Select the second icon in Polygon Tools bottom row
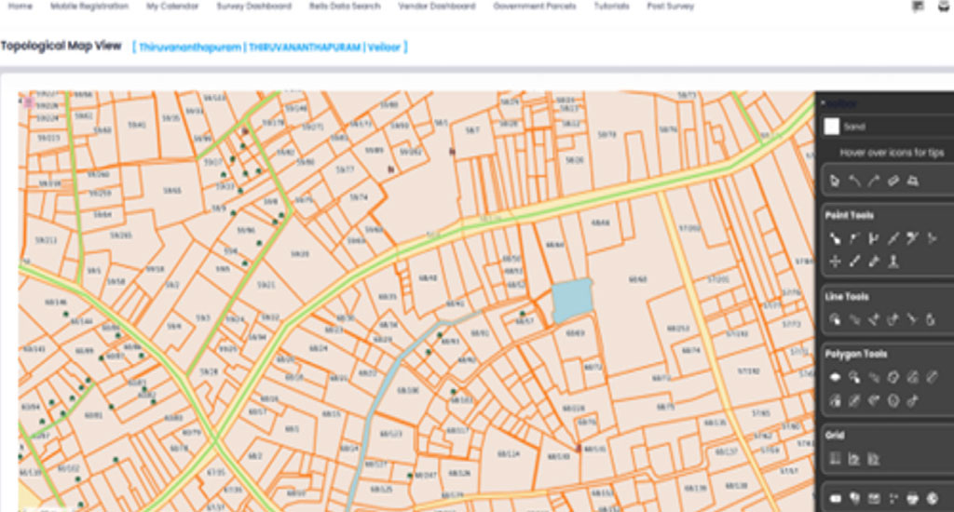Screen dimensions: 954x512 (854, 400)
